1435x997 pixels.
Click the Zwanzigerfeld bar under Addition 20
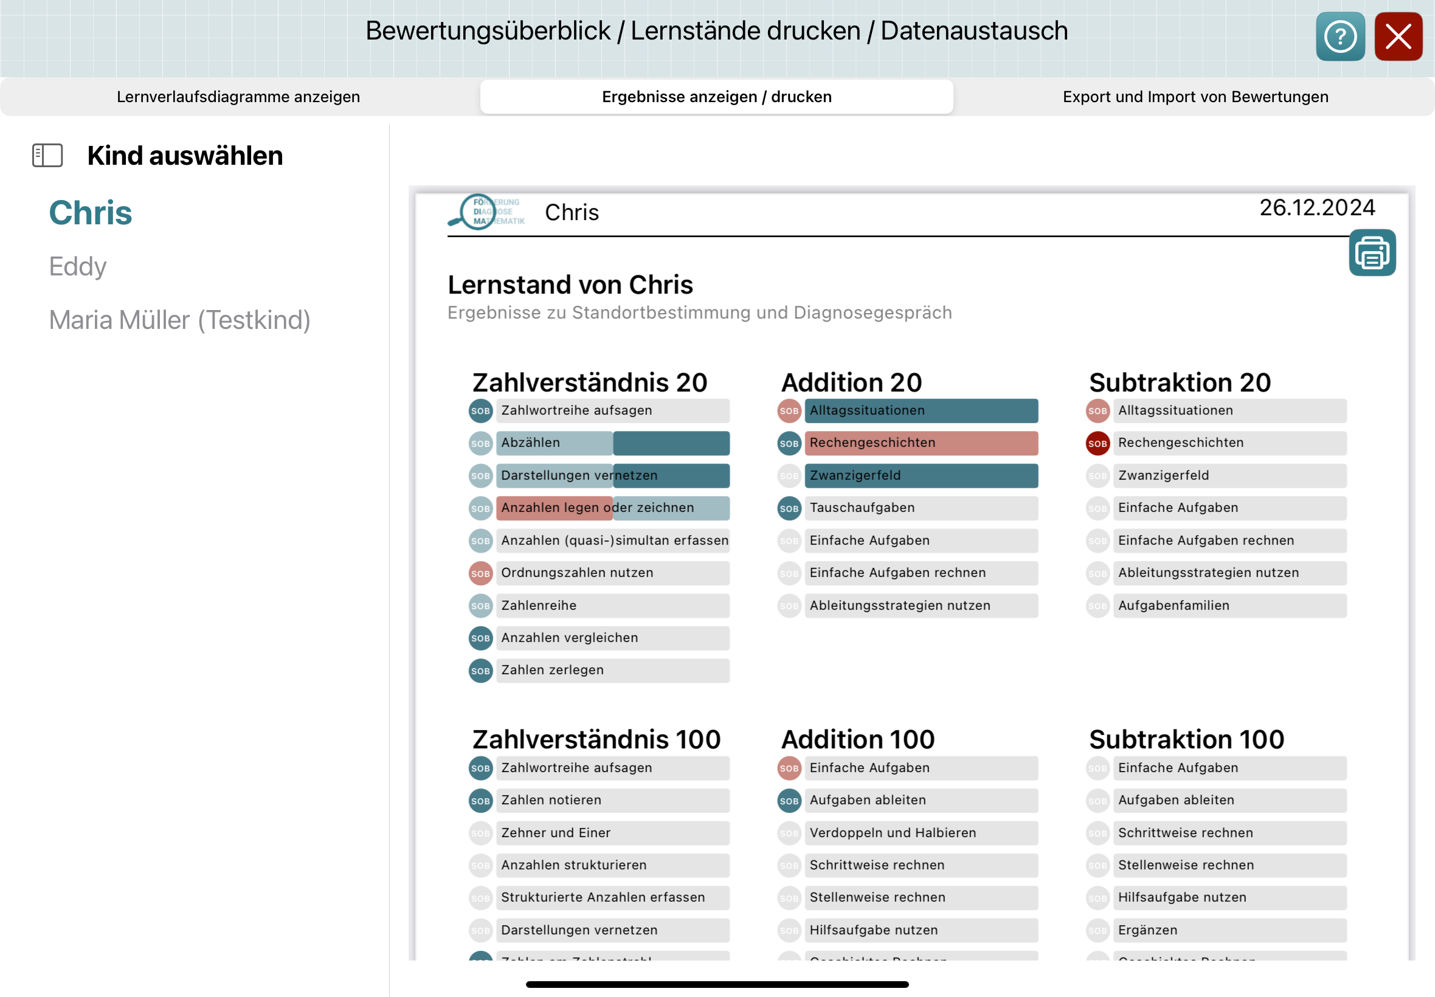point(920,476)
